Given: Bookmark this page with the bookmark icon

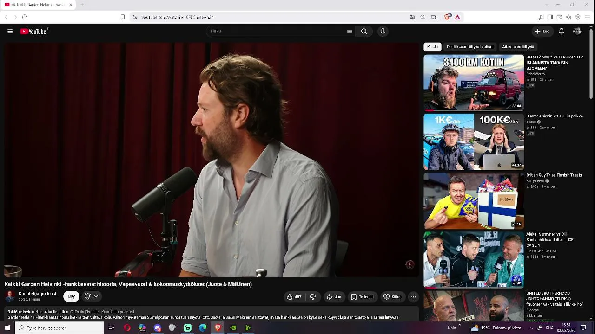Looking at the screenshot, I should (x=123, y=17).
